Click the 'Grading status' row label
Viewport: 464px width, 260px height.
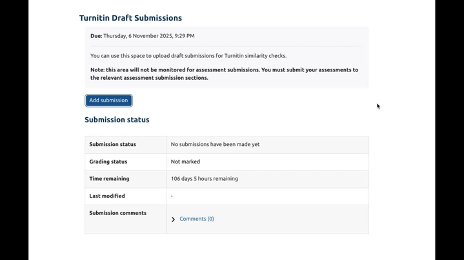pos(108,162)
